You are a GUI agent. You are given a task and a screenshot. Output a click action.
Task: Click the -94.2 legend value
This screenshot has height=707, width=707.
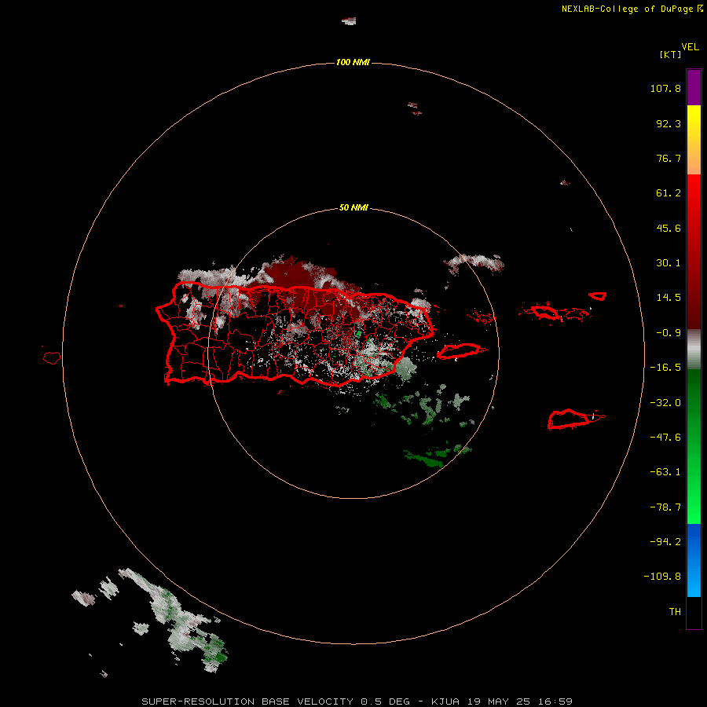(665, 542)
